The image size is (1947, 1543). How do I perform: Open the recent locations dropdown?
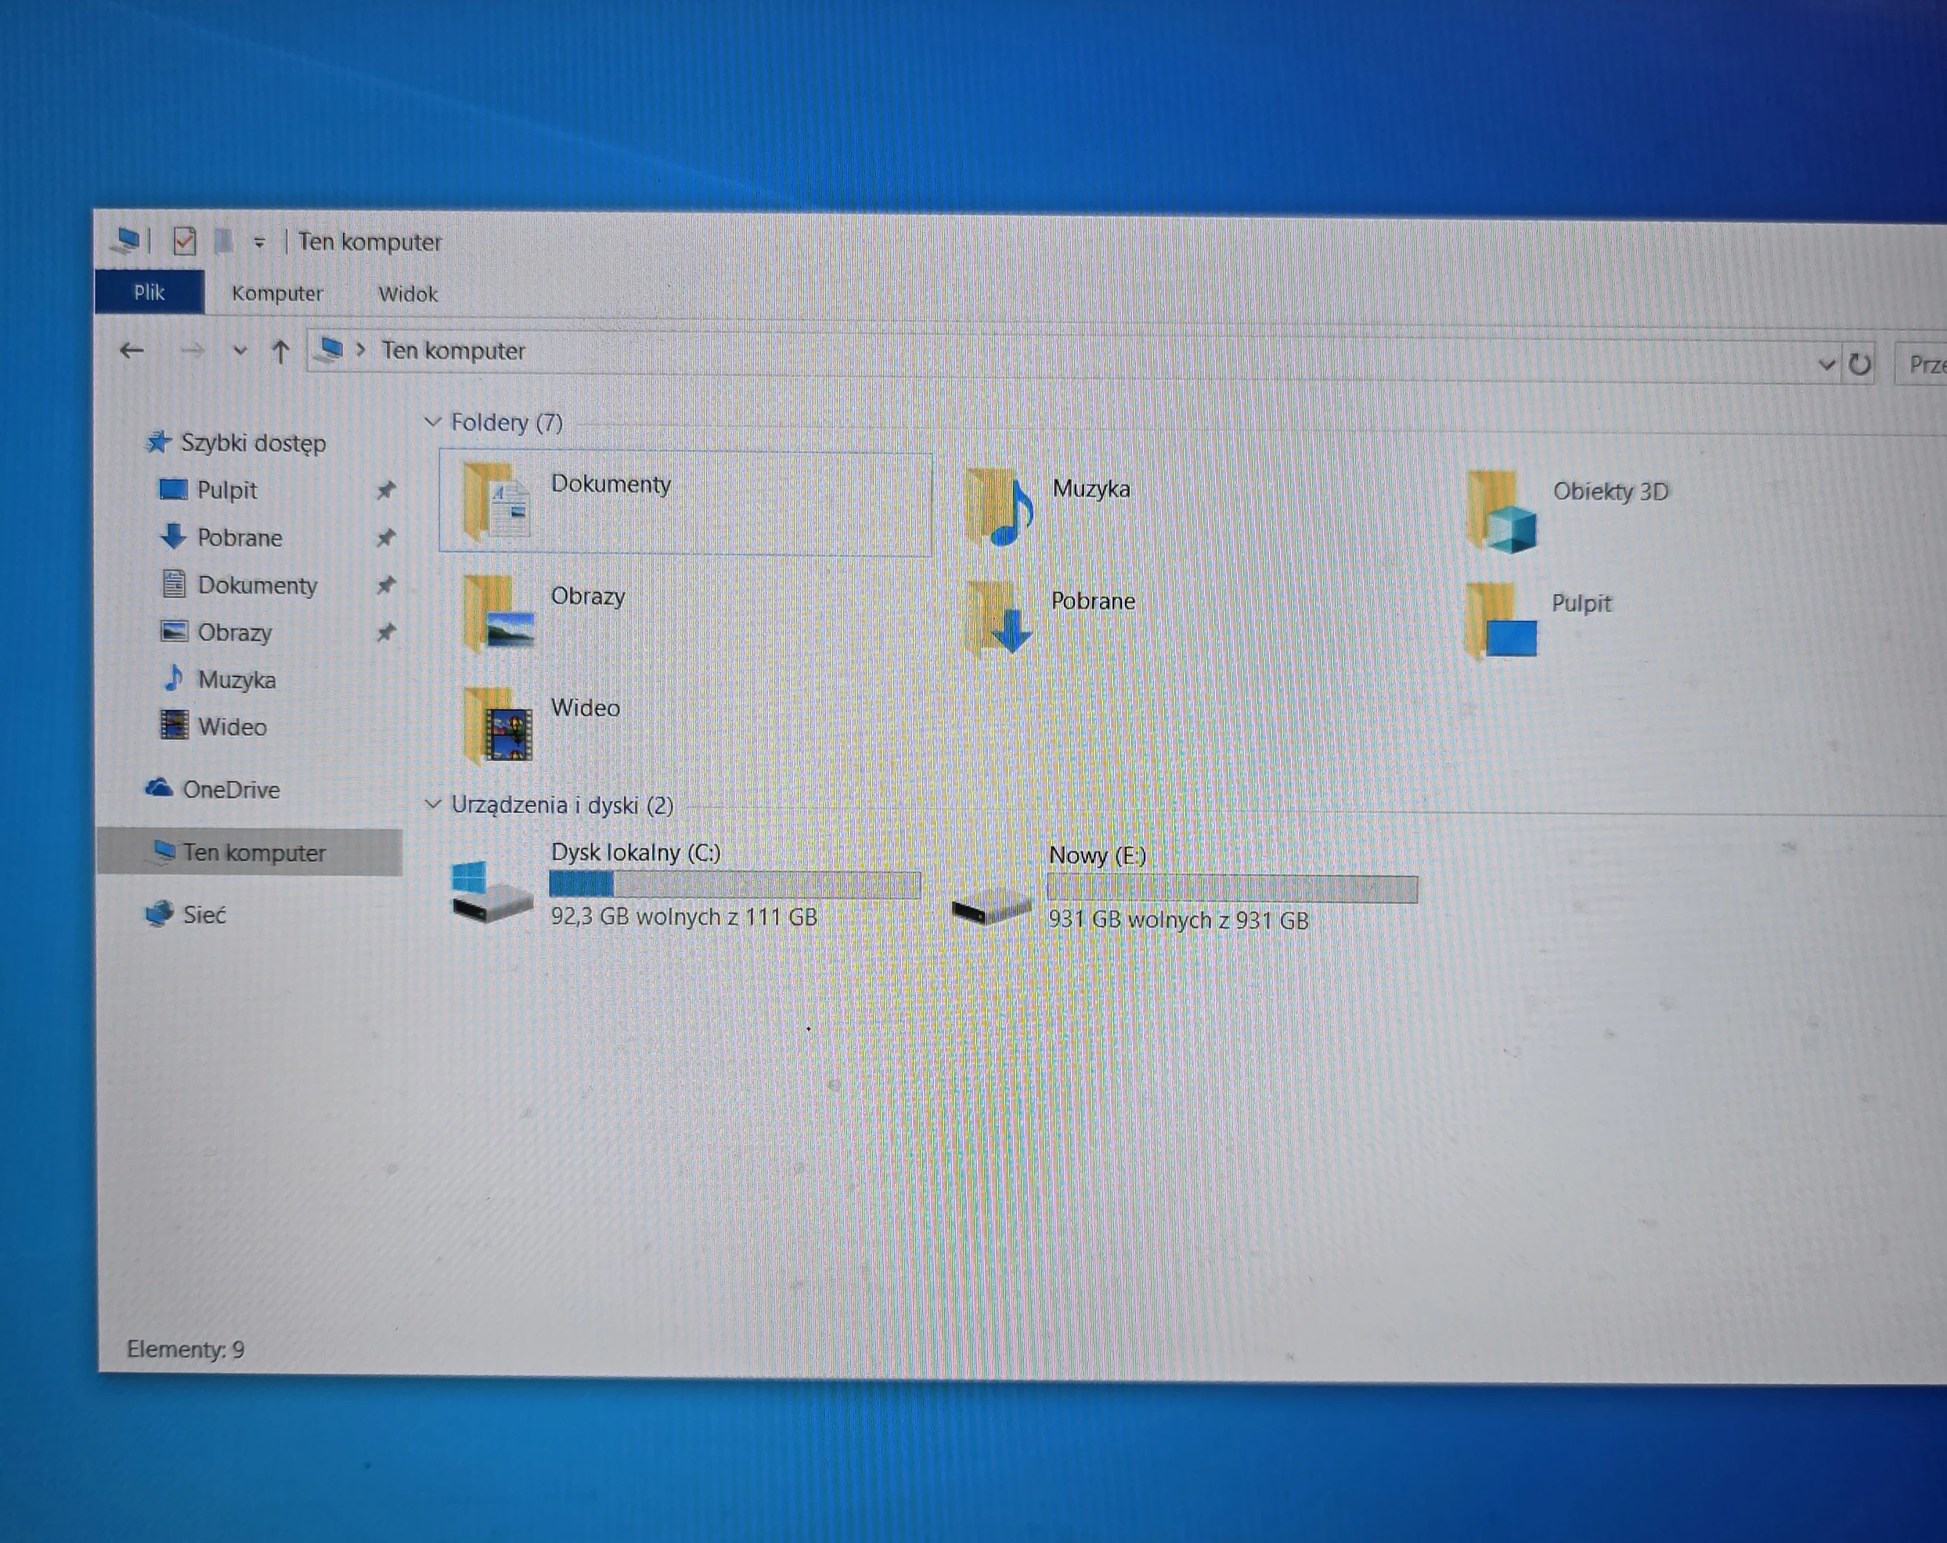point(239,351)
